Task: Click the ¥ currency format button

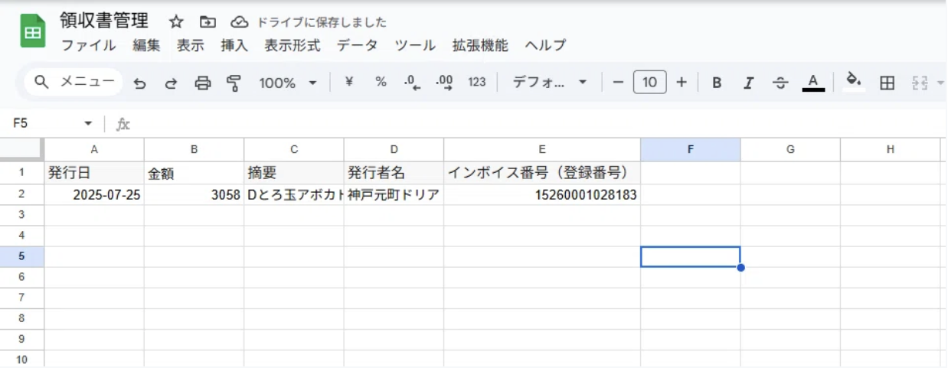Action: tap(349, 83)
